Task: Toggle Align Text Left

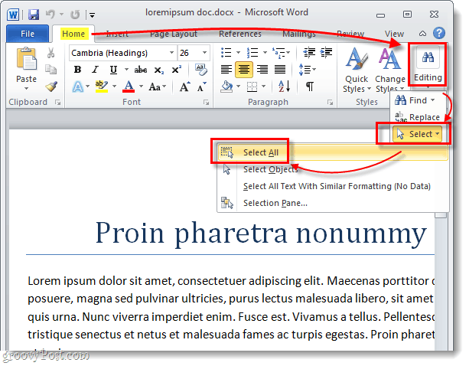Action: (x=226, y=70)
